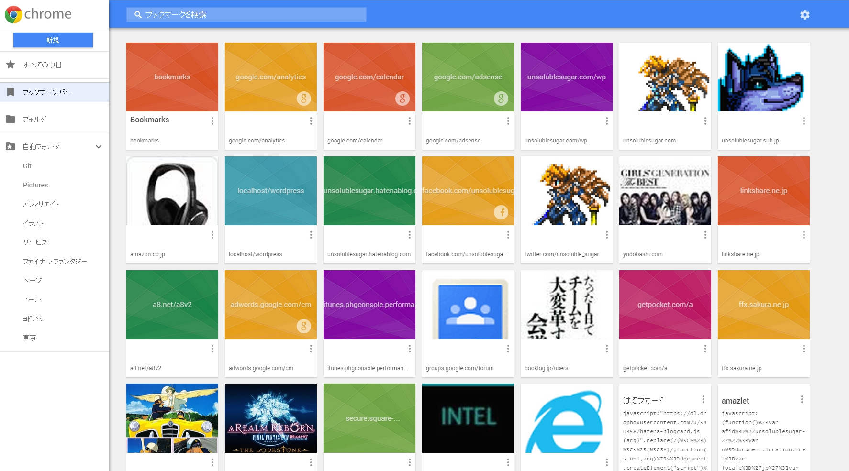Open more options on Bookmarks card

212,121
